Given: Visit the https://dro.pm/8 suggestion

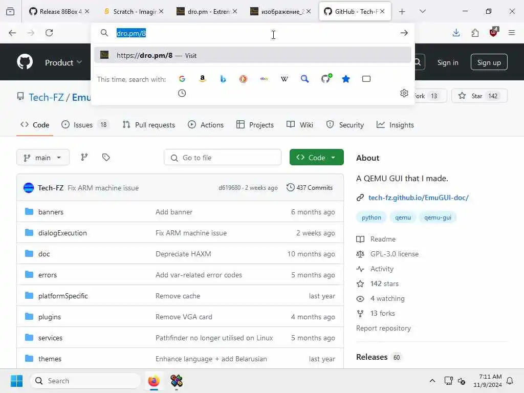Looking at the screenshot, I should pos(253,55).
